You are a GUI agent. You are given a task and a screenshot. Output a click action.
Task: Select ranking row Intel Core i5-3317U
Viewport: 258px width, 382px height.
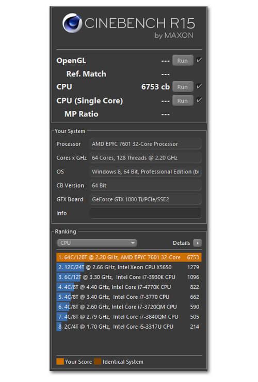[x=129, y=327]
